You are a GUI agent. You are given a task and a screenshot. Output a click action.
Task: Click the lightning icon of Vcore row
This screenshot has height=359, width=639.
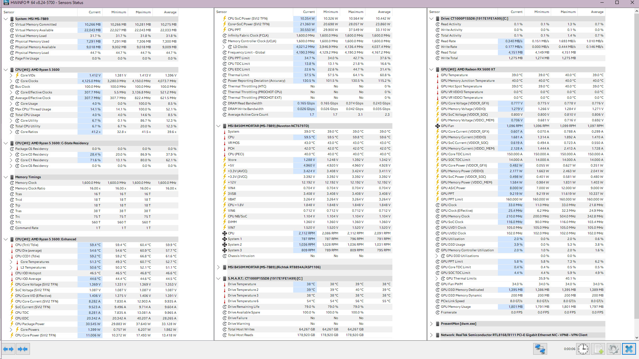click(x=225, y=160)
